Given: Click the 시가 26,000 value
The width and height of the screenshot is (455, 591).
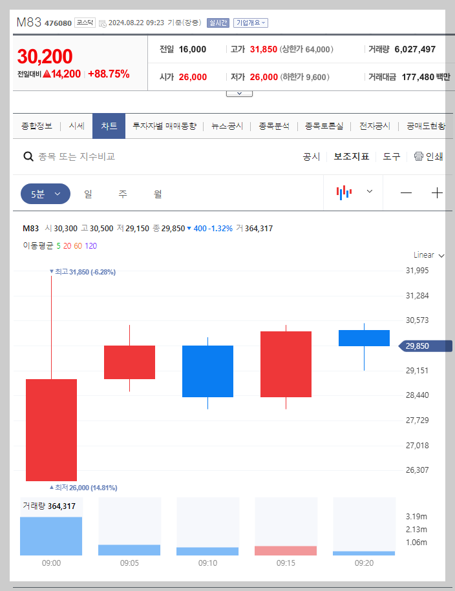Looking at the screenshot, I should pos(193,77).
